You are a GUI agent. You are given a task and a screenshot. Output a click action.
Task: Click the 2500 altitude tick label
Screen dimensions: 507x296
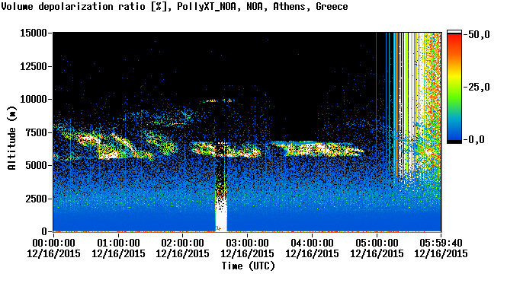pos(37,199)
